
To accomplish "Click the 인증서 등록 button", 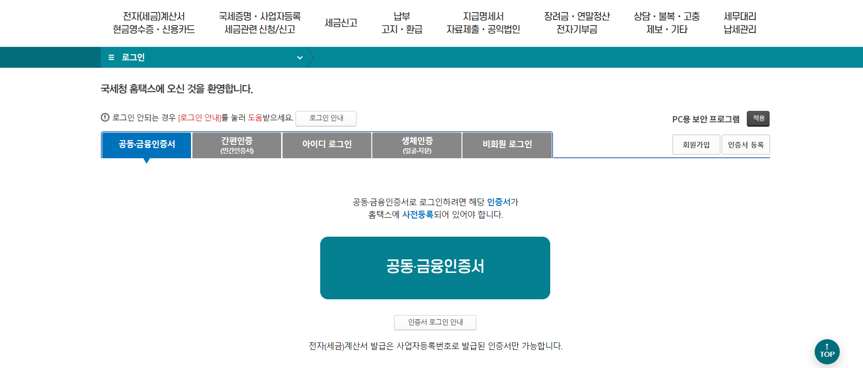I will (745, 145).
